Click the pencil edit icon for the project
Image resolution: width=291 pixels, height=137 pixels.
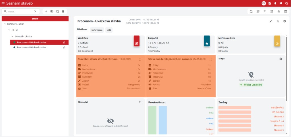271,21
